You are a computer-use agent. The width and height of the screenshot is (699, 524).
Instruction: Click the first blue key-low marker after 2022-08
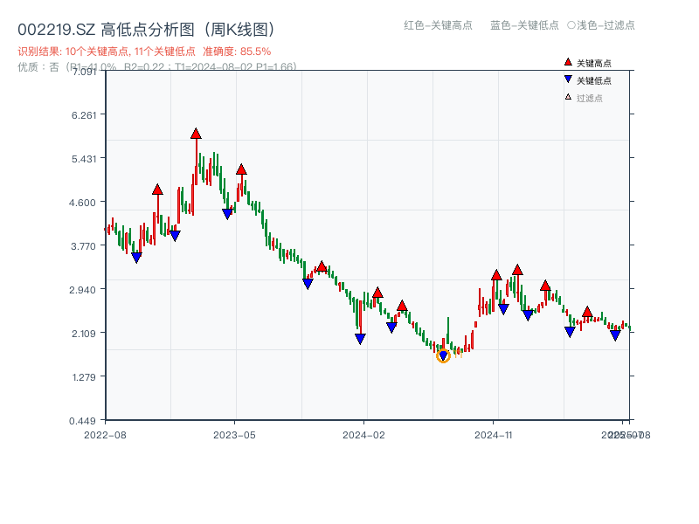point(136,258)
